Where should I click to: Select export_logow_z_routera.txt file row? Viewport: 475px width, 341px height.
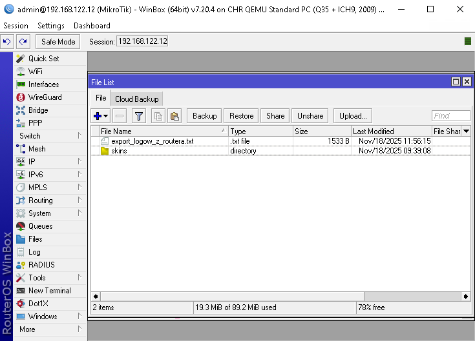tap(281, 141)
